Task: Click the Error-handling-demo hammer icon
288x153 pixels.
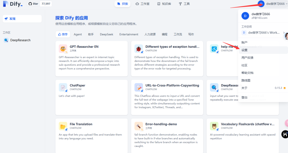Action: pos(139,126)
